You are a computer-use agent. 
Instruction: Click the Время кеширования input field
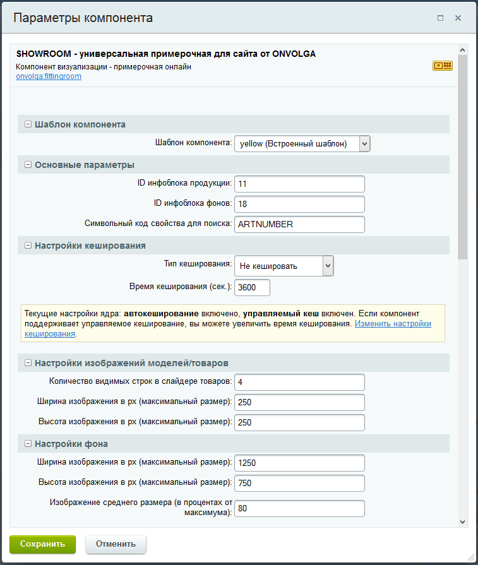coord(252,287)
